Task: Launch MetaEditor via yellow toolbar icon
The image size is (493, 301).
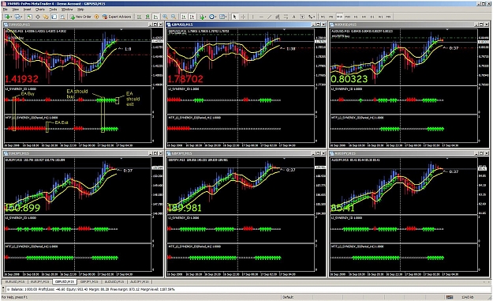Action: point(97,17)
